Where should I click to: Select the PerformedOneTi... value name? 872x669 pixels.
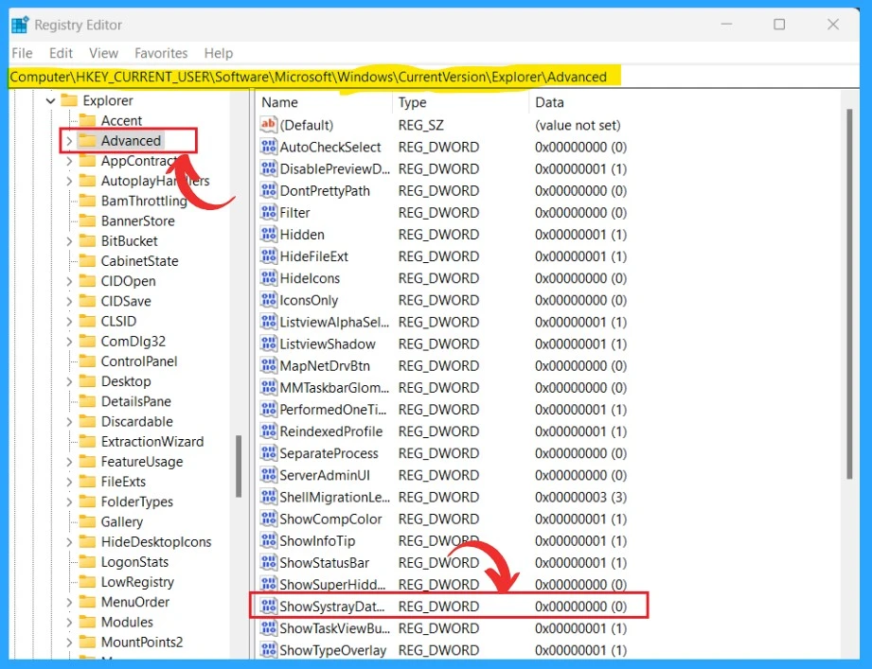[332, 410]
